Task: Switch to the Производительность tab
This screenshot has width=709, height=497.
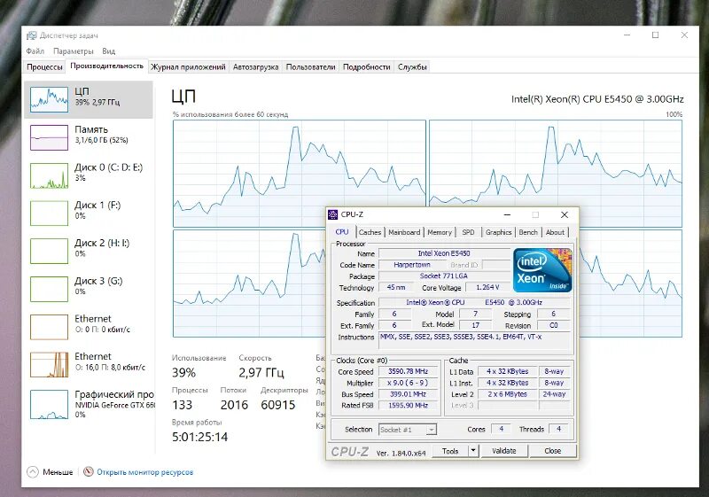Action: (106, 66)
